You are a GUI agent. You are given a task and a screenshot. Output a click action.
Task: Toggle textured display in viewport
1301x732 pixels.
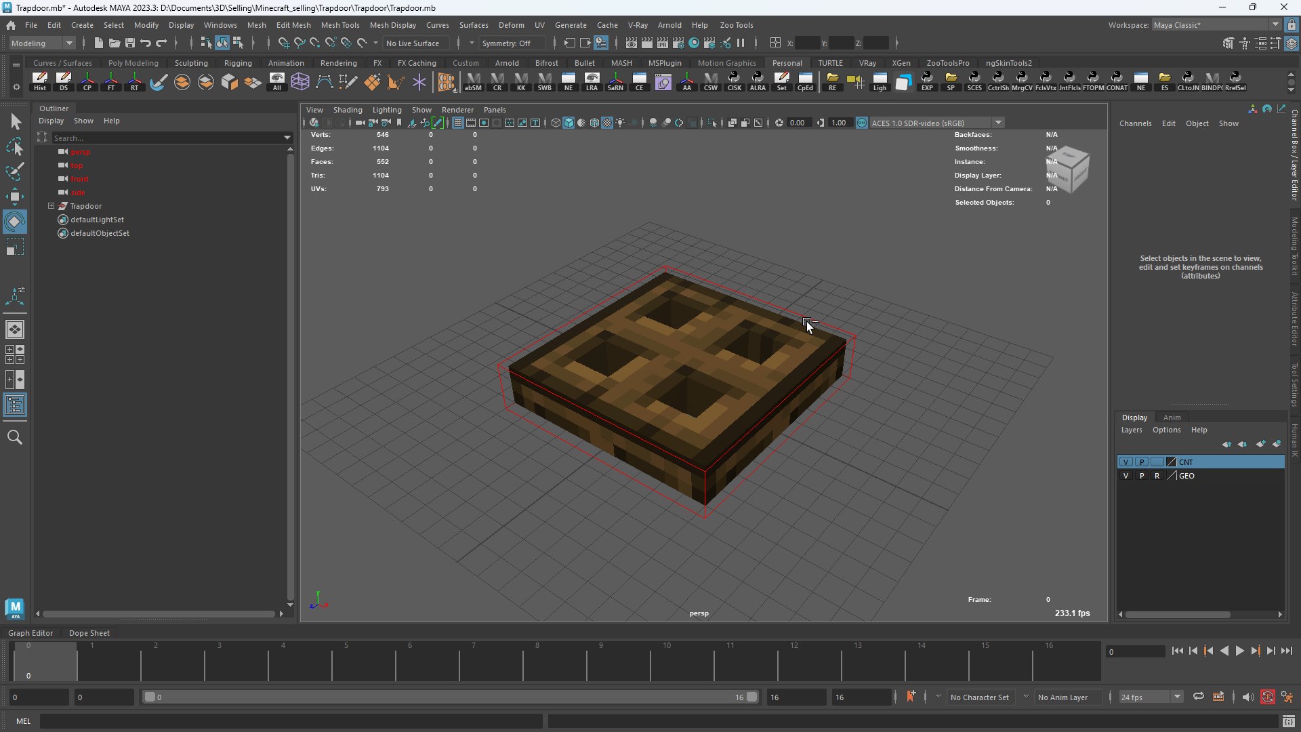tap(607, 123)
